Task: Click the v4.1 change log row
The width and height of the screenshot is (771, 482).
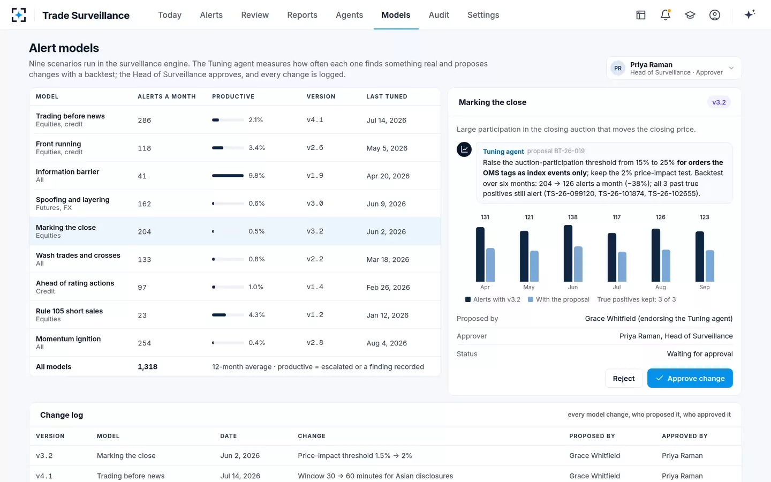Action: [x=385, y=476]
